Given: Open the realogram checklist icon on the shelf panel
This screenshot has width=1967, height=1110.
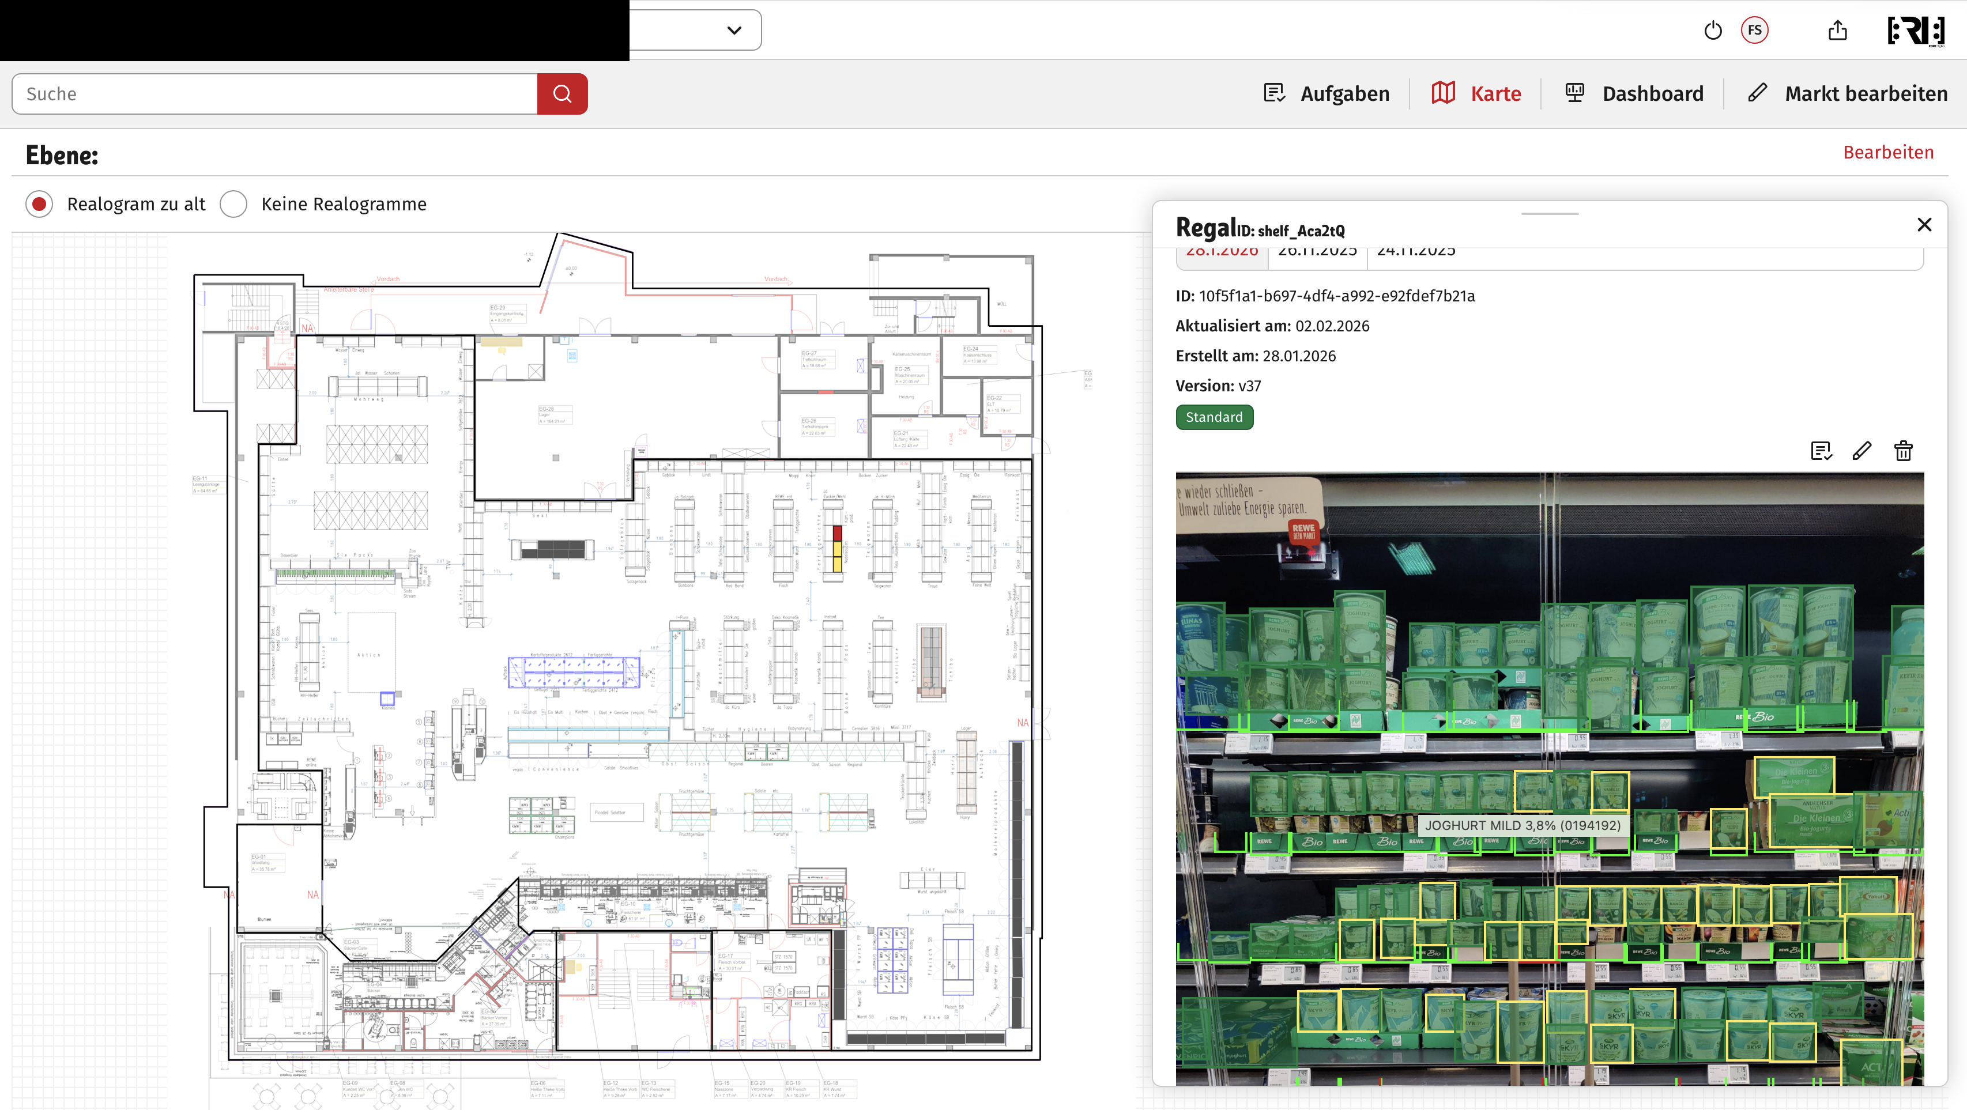Looking at the screenshot, I should pyautogui.click(x=1822, y=451).
